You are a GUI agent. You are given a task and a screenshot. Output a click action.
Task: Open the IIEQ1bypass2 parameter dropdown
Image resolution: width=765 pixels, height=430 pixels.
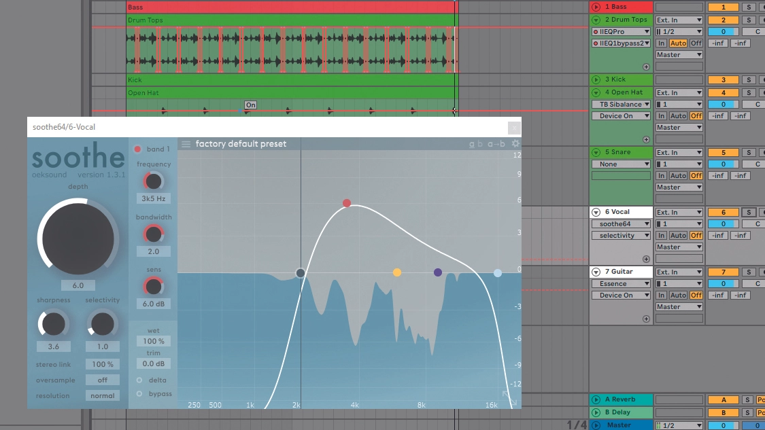(x=621, y=43)
